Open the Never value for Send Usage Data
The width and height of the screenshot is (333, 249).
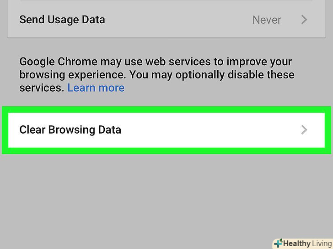(x=267, y=20)
